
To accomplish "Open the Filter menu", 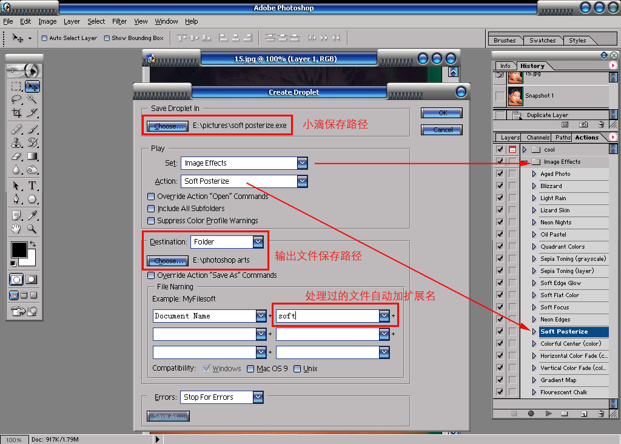I will [119, 21].
